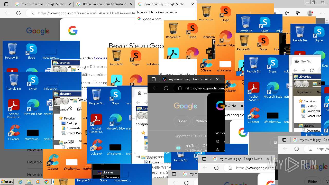Click Reload in the right 'New Tab' Chrome window

[x=312, y=70]
